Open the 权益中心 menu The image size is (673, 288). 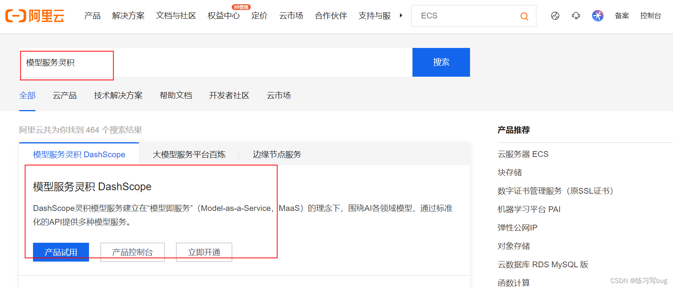[224, 16]
